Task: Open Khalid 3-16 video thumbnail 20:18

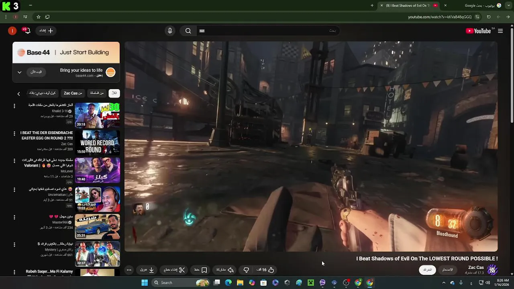Action: (97, 115)
